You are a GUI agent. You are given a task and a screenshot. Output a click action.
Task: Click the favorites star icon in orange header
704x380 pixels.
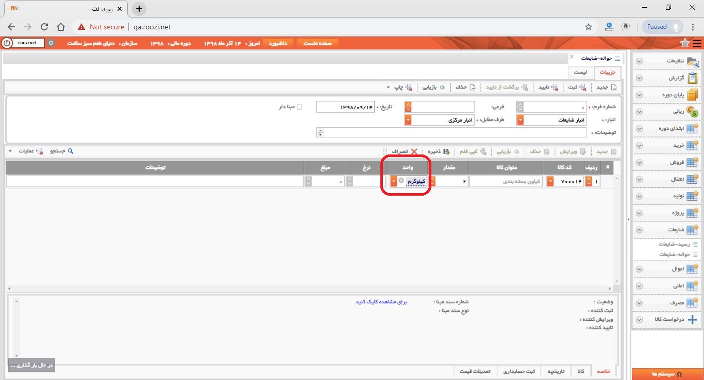tap(685, 43)
